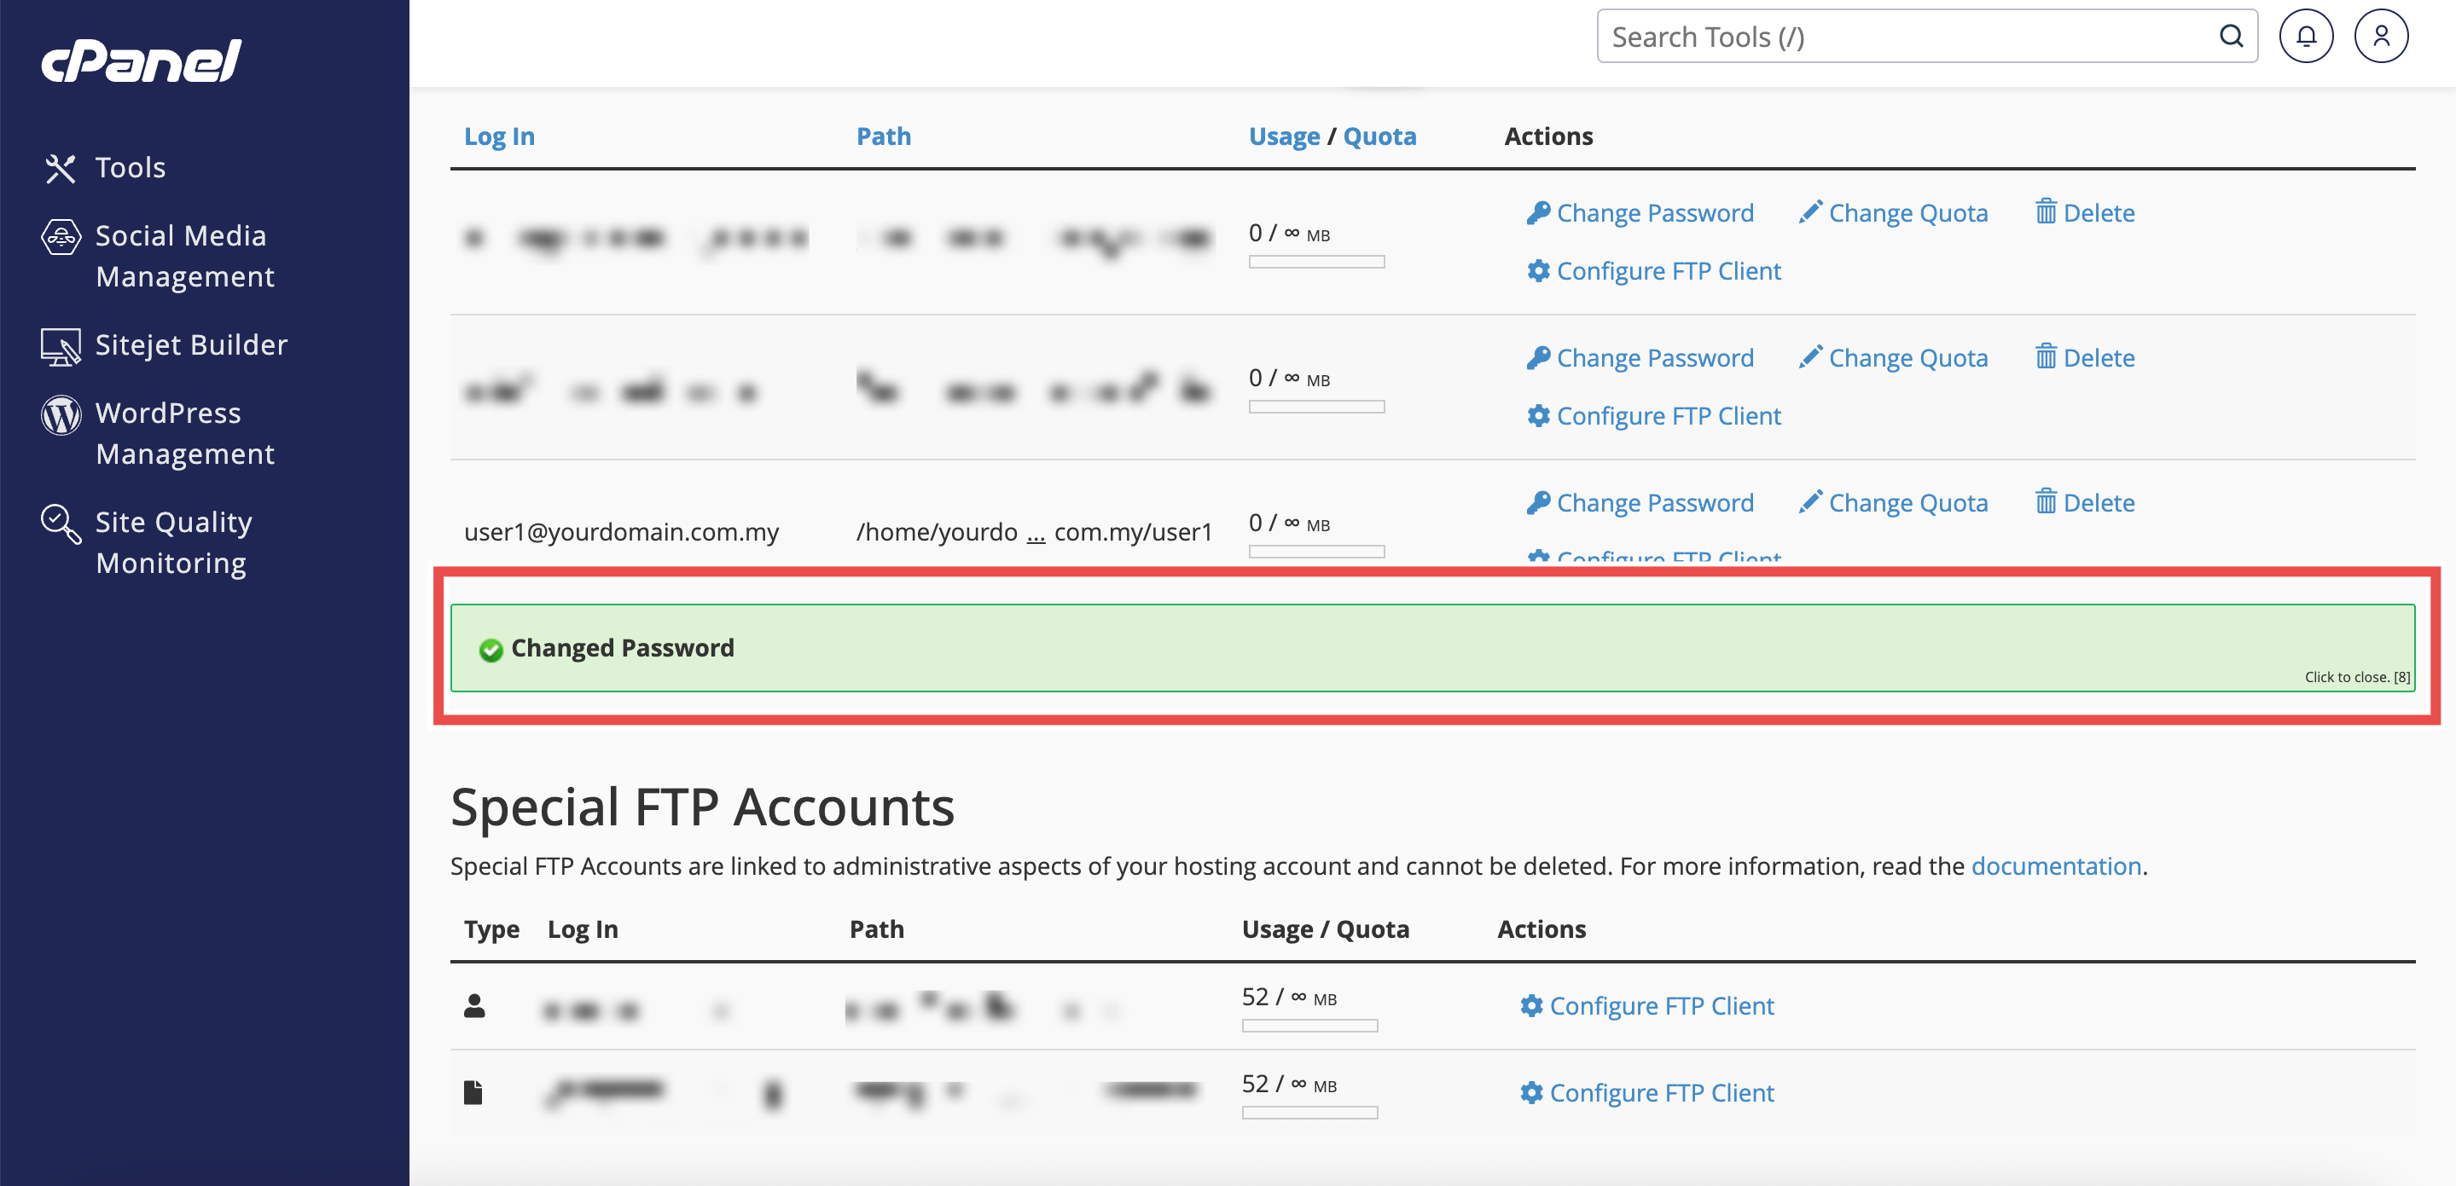Open the user account profile icon
The width and height of the screenshot is (2456, 1186).
click(x=2381, y=36)
